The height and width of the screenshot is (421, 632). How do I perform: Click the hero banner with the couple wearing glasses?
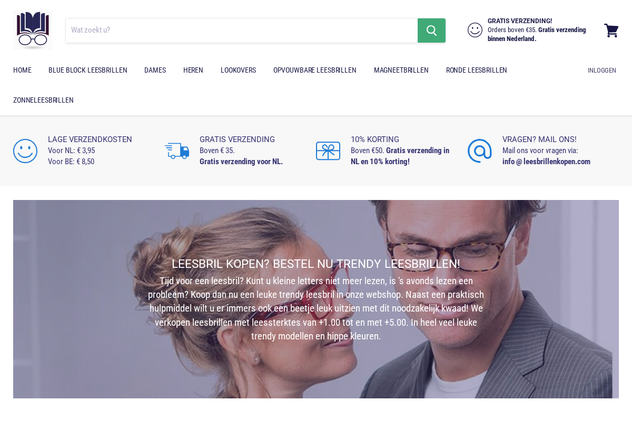coord(316,299)
